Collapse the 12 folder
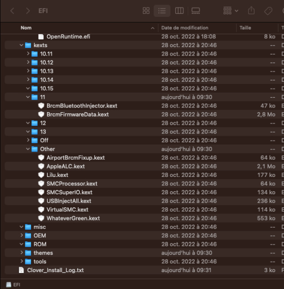284x289 pixels. tap(28, 123)
